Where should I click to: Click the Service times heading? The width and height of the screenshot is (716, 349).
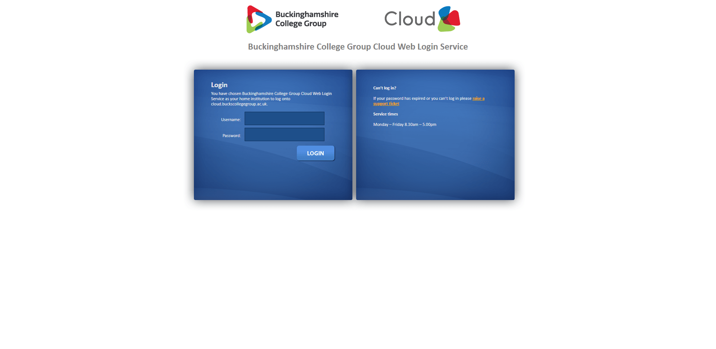(x=385, y=114)
